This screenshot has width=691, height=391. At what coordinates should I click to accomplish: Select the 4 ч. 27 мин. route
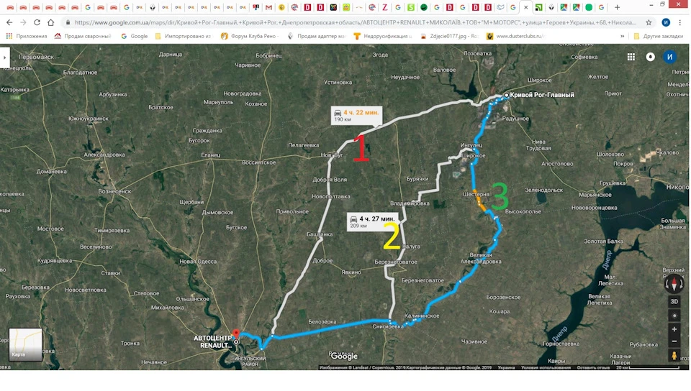pyautogui.click(x=373, y=221)
